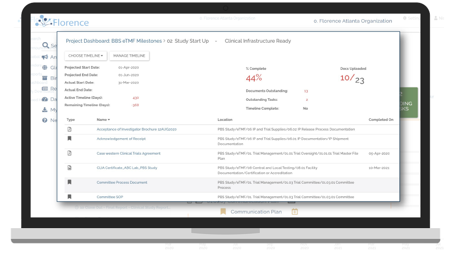The image size is (451, 253).
Task: Open the binders archive box icon
Action: pyautogui.click(x=45, y=78)
